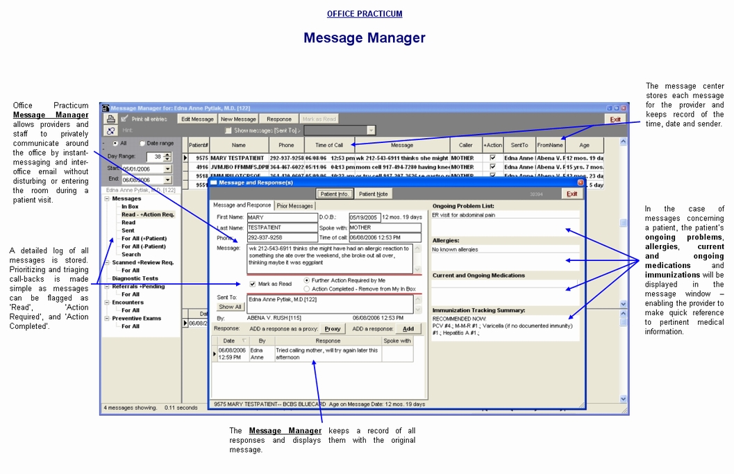Select the Diagnostic Tests tree item

point(135,278)
